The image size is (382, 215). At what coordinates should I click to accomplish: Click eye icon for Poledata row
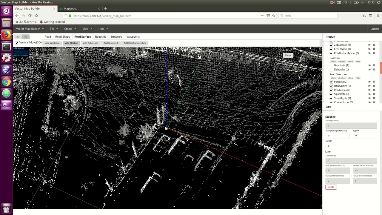[x=369, y=82]
